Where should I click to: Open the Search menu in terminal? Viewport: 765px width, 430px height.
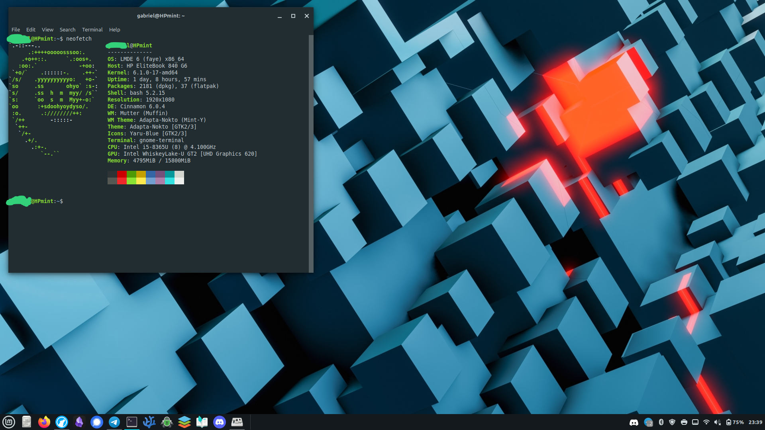coord(67,29)
